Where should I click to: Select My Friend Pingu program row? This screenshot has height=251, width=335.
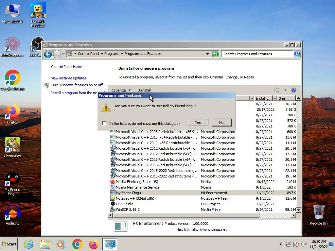point(203,193)
